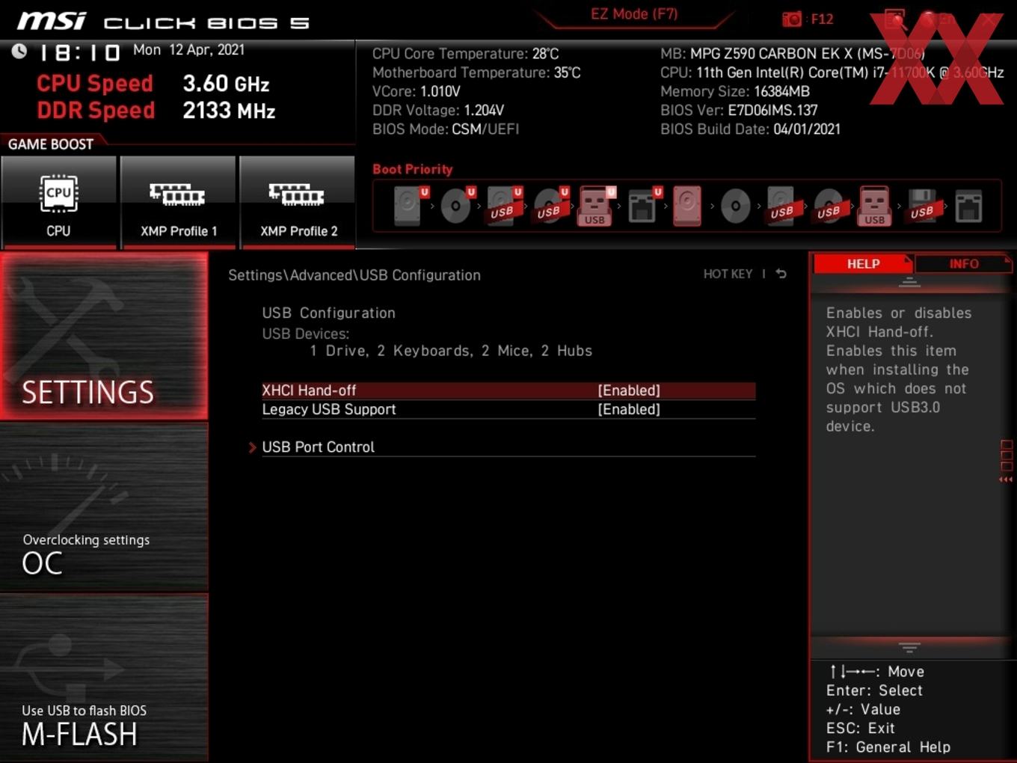Image resolution: width=1017 pixels, height=763 pixels.
Task: Change XHCI Hand-off [Enabled] value
Action: 629,390
